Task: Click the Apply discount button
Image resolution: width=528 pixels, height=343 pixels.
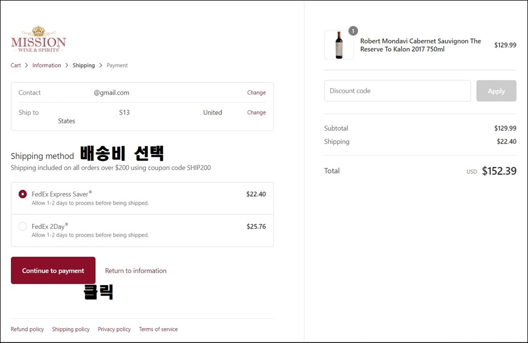Action: pyautogui.click(x=496, y=91)
